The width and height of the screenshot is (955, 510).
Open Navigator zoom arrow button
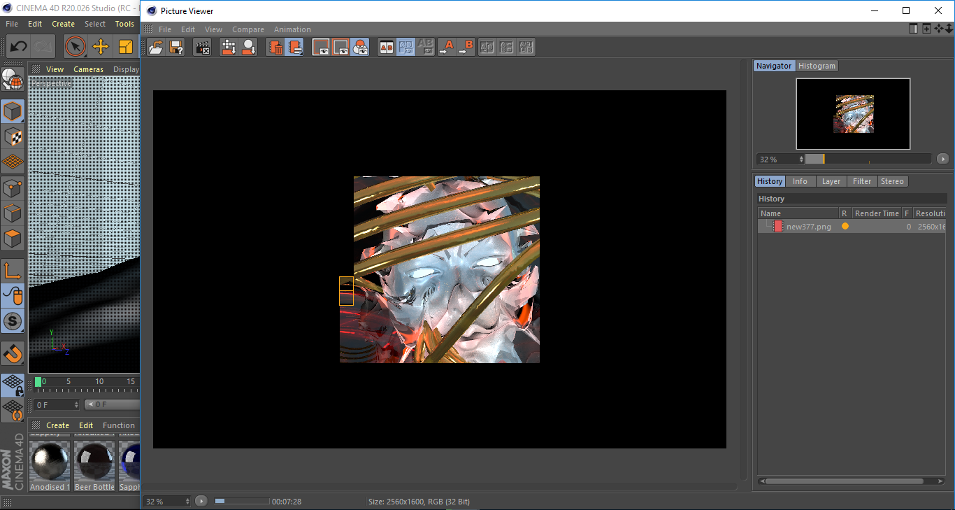pyautogui.click(x=943, y=160)
